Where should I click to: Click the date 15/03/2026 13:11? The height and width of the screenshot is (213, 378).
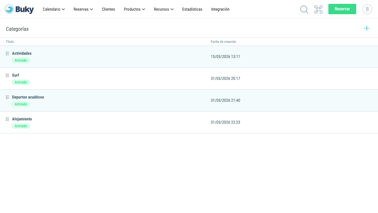[226, 57]
